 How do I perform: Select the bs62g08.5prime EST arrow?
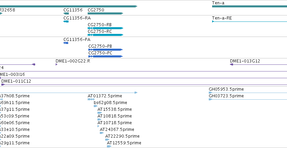coord(95,106)
